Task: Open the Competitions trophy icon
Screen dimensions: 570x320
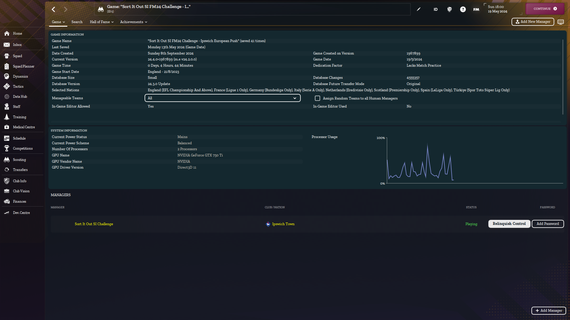Action: (x=7, y=148)
